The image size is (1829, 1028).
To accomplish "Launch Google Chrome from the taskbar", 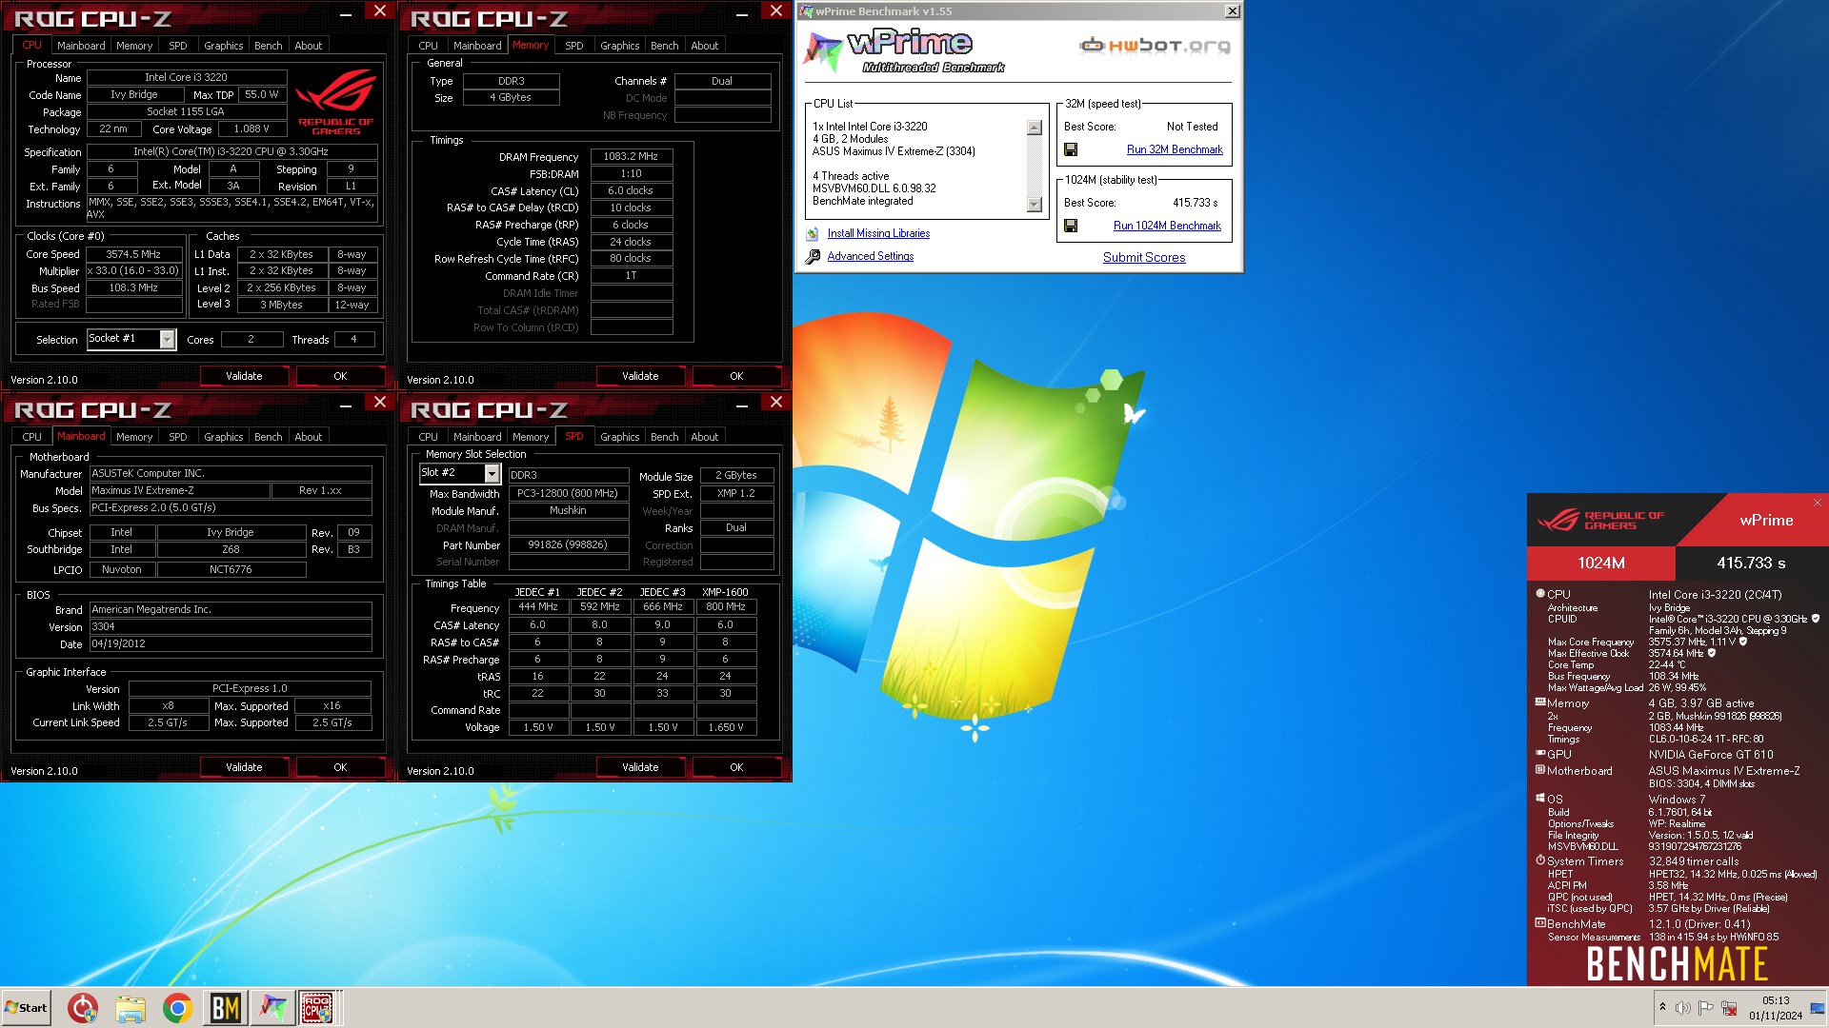I will pos(178,1007).
